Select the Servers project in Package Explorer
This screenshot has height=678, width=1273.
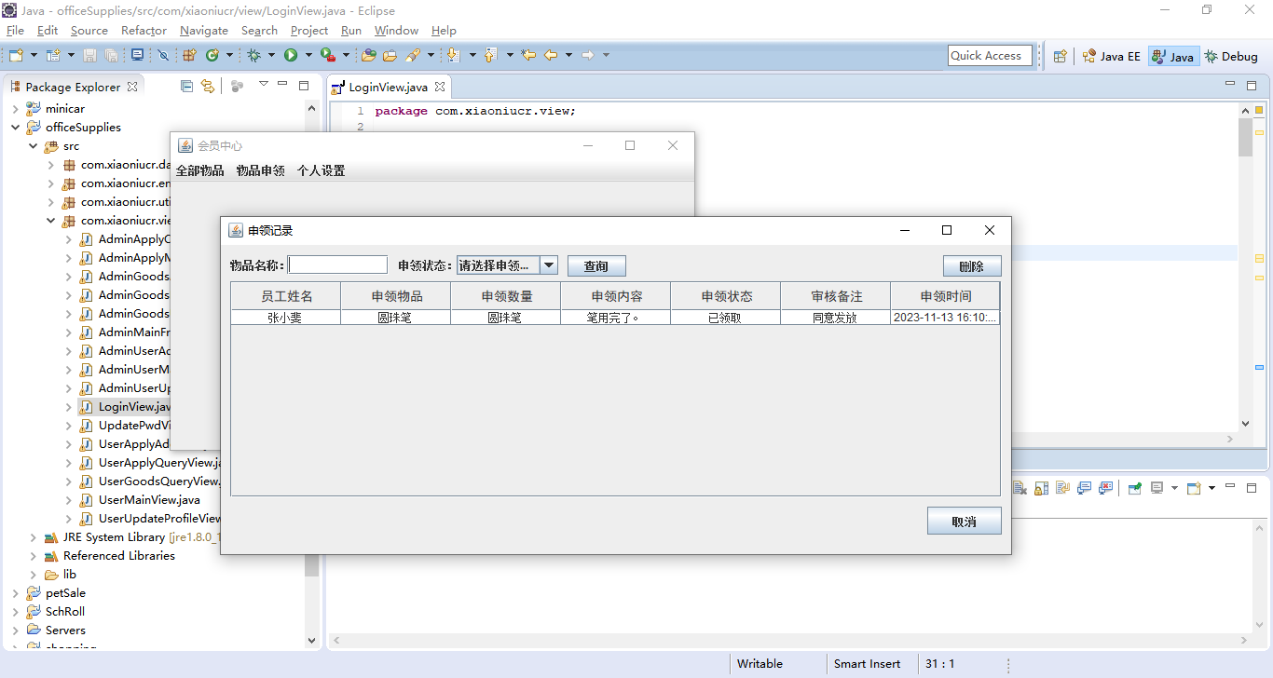point(65,631)
